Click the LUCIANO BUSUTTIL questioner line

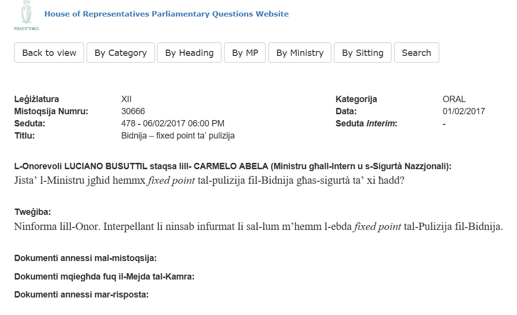pyautogui.click(x=233, y=166)
